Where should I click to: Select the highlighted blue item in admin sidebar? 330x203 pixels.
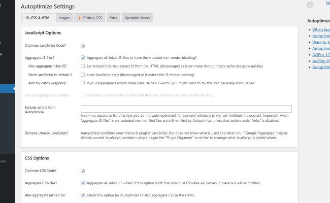(x=8, y=89)
